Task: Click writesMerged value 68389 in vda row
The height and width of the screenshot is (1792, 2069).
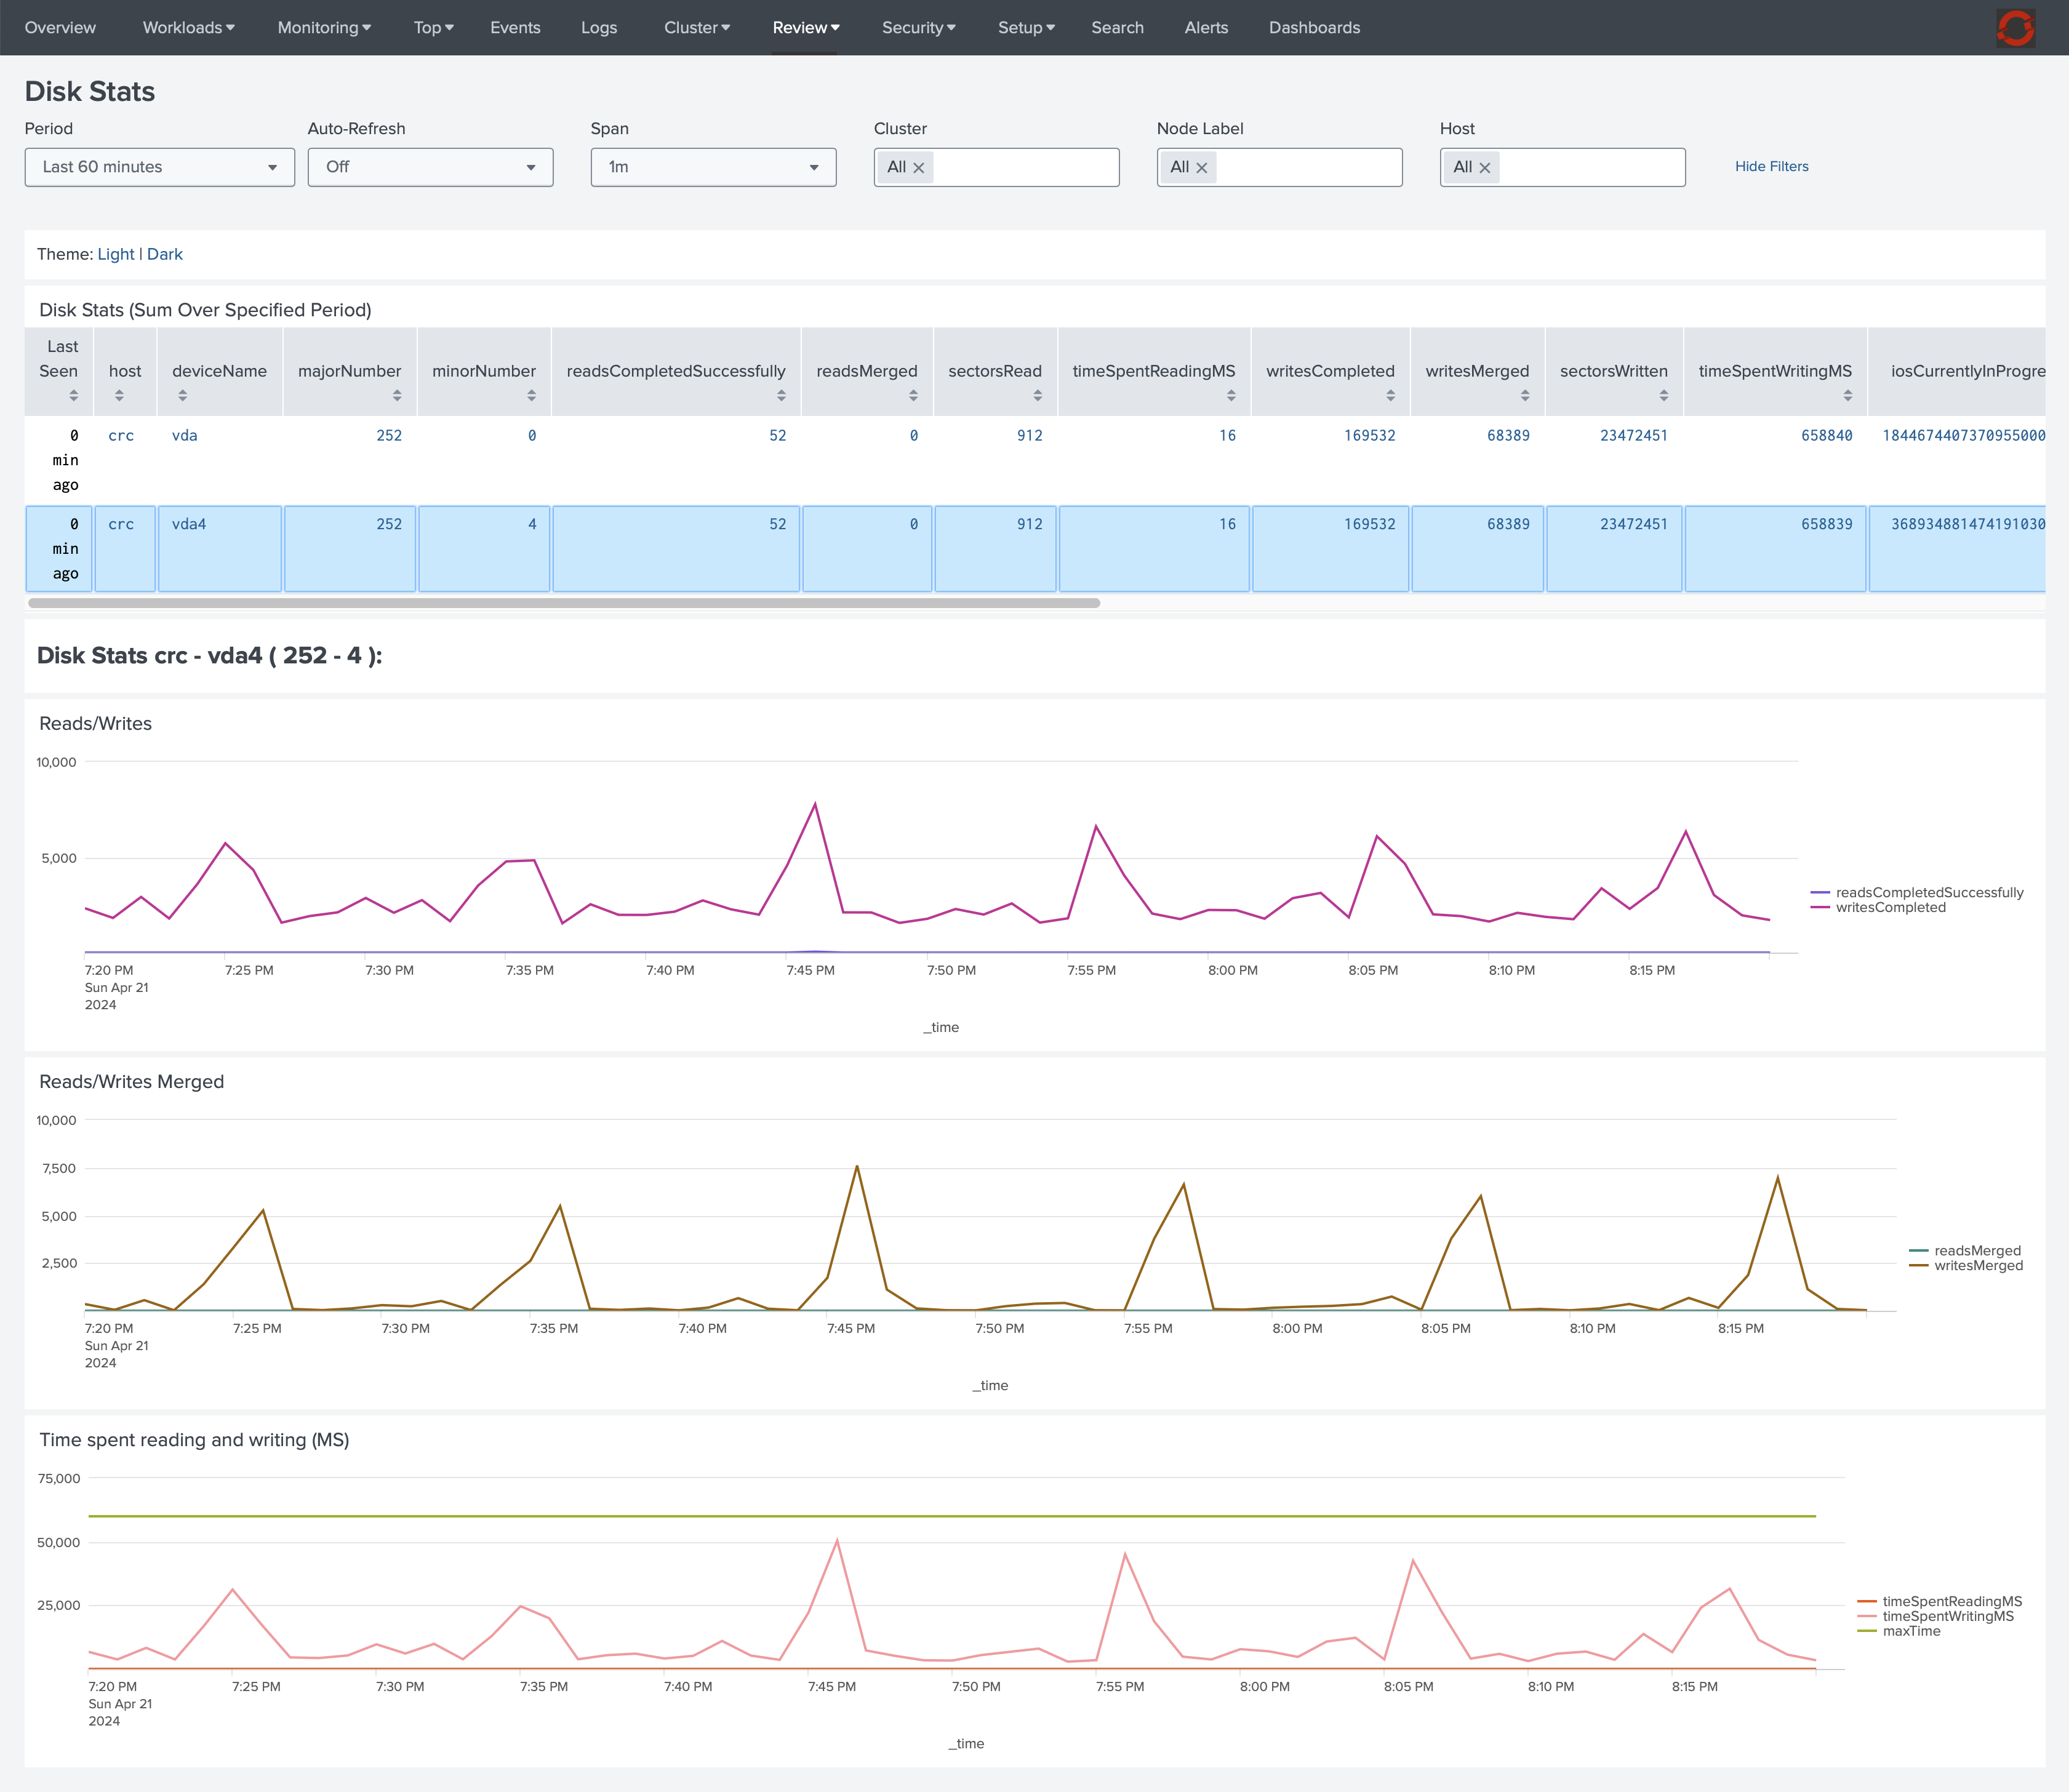Action: point(1508,436)
